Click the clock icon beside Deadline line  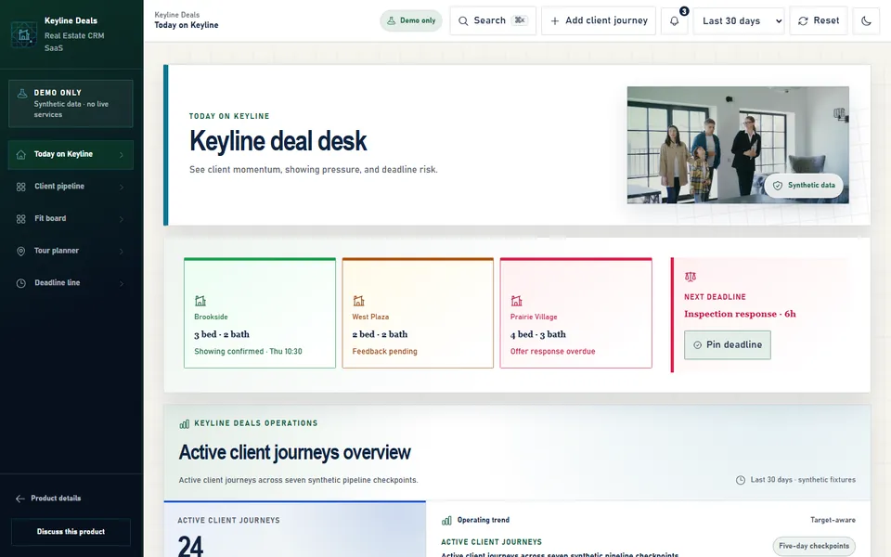[21, 283]
